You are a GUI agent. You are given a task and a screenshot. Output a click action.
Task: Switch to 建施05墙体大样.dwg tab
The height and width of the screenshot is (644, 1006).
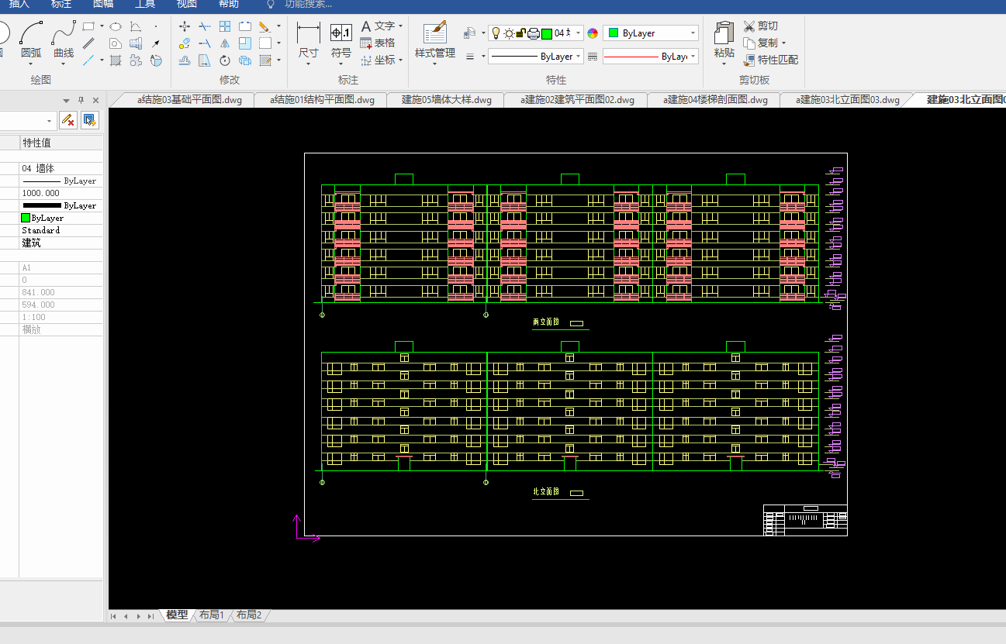pos(447,99)
